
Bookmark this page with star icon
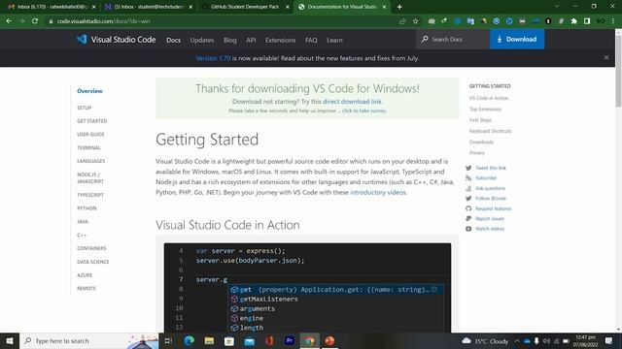pos(415,21)
